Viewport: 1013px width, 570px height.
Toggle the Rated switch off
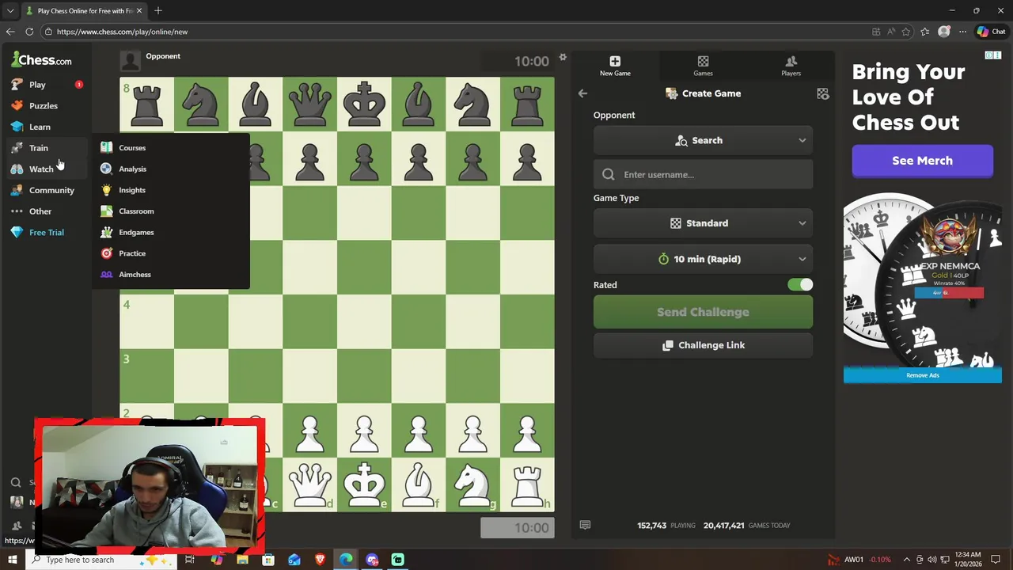(800, 285)
